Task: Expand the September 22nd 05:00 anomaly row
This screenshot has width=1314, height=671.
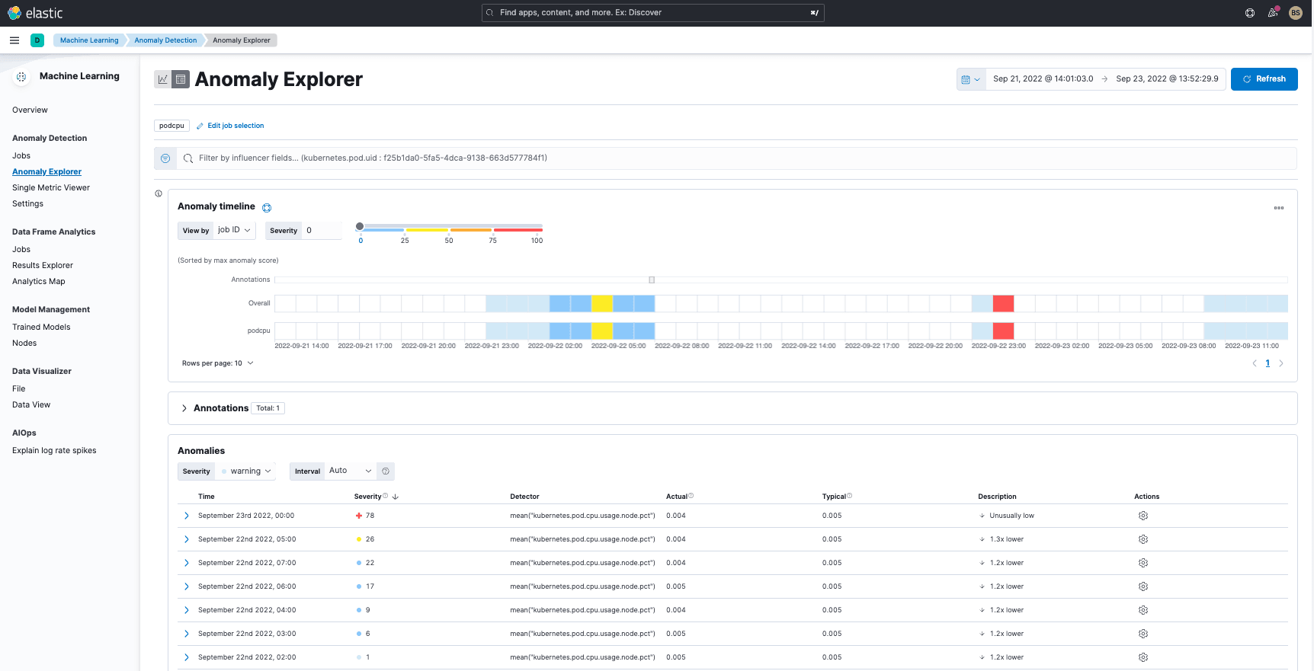Action: coord(187,539)
